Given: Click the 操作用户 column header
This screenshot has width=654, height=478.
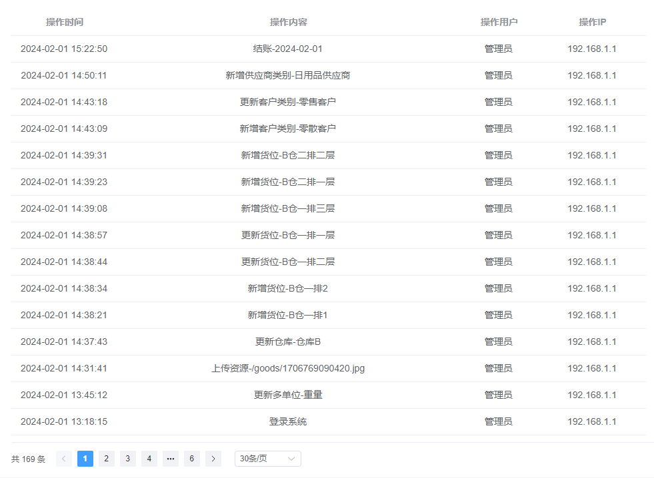Looking at the screenshot, I should click(x=499, y=22).
